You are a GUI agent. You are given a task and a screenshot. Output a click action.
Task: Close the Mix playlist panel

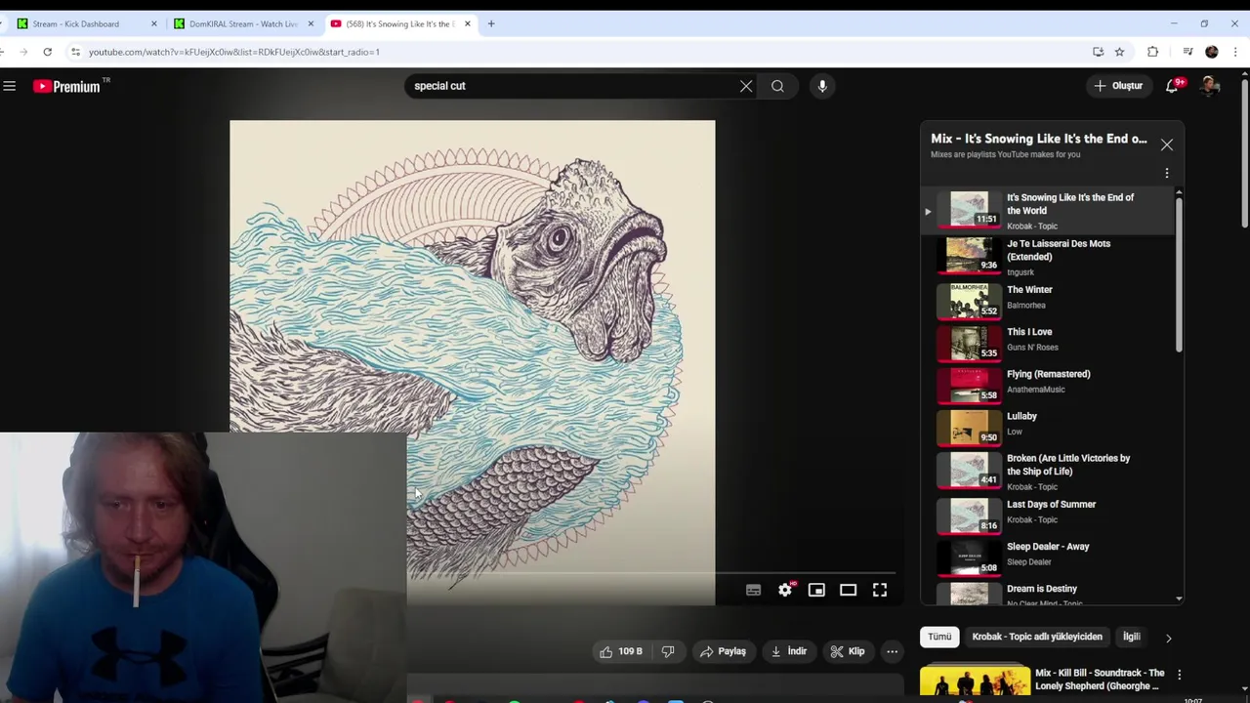1167,145
